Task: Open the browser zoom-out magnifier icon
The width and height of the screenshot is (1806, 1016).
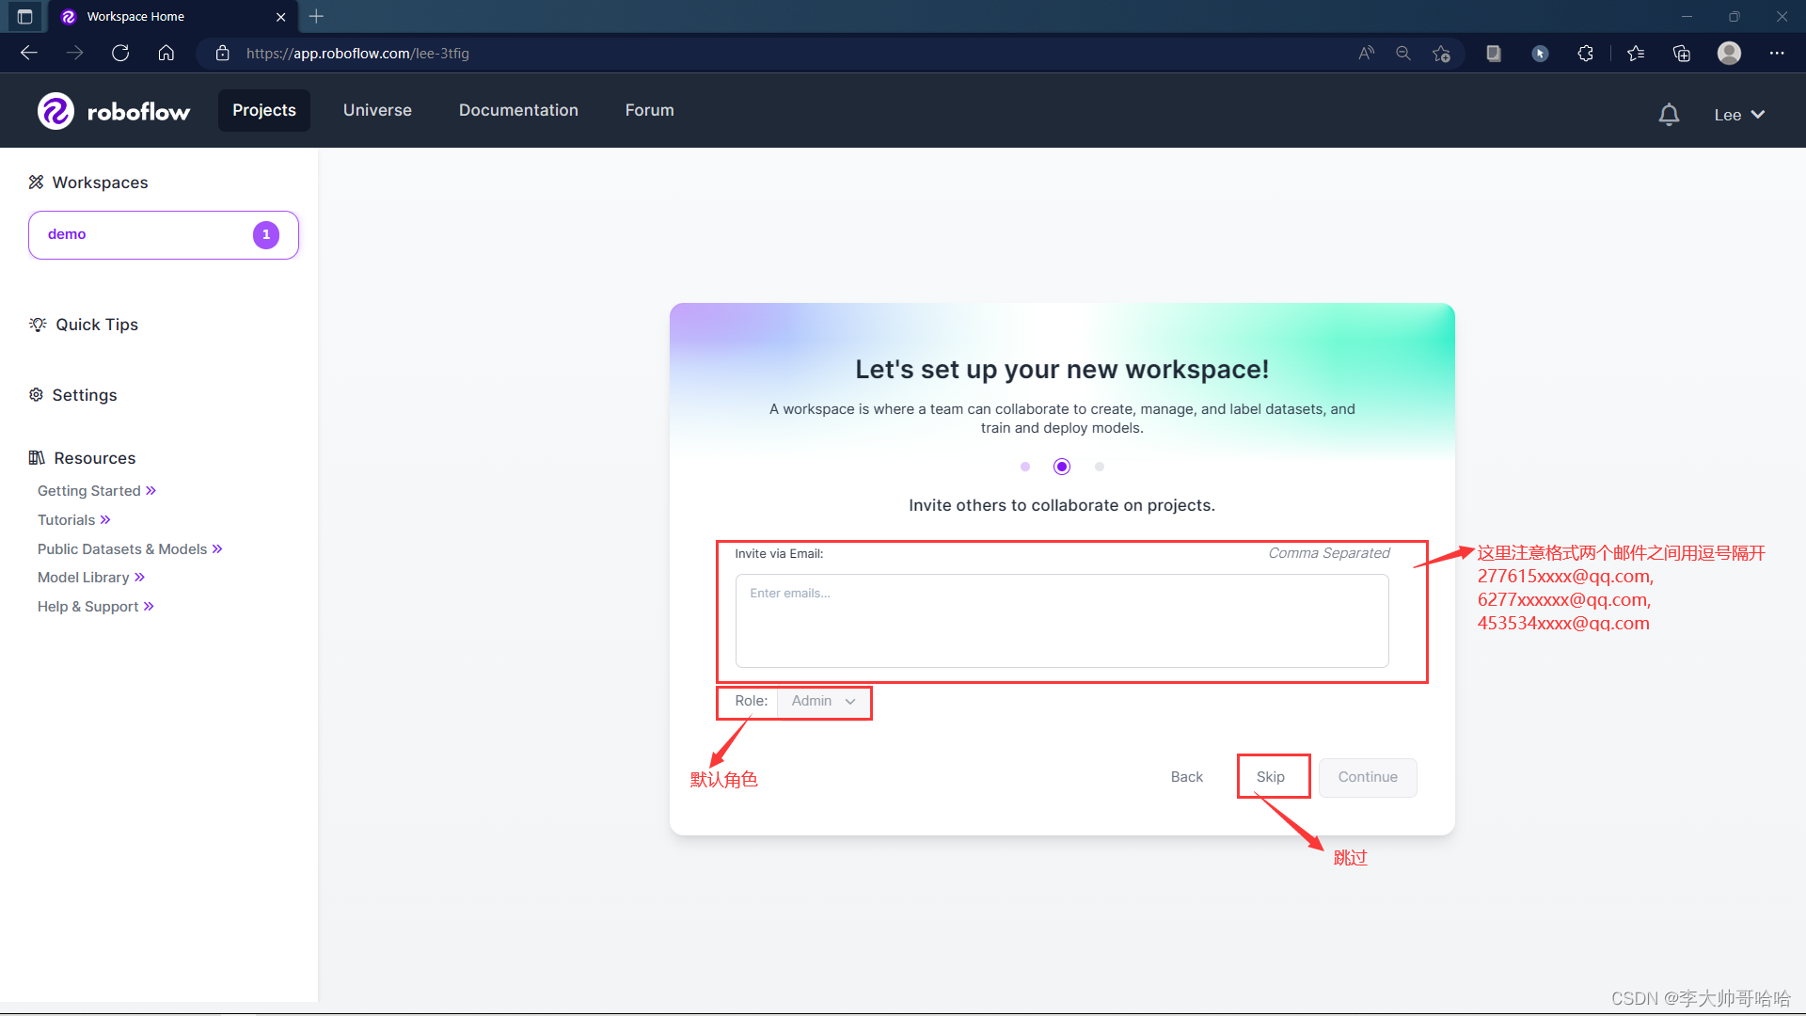Action: pos(1403,54)
